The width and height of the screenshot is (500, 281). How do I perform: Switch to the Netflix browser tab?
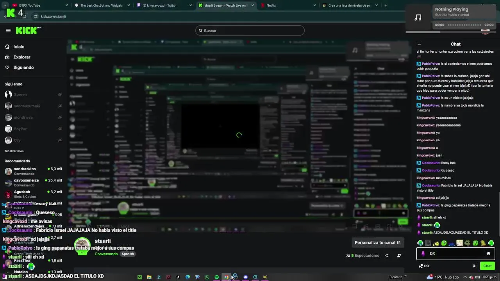[287, 5]
